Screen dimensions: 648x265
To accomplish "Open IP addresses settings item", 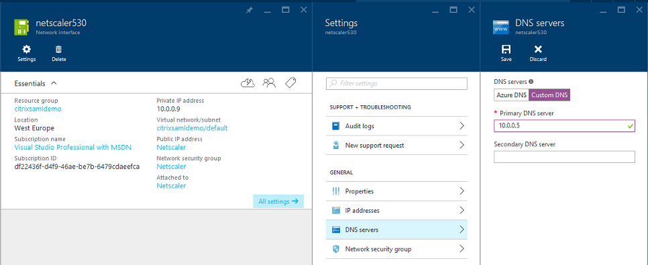I will (x=396, y=211).
